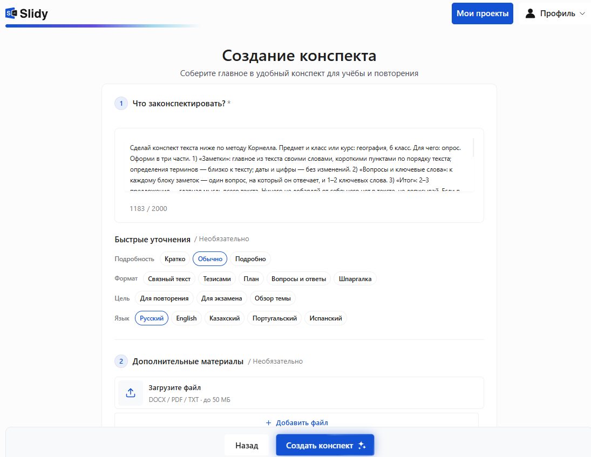Click the Загрузите файл upload area
Screen dimensions: 591x457
299,393
